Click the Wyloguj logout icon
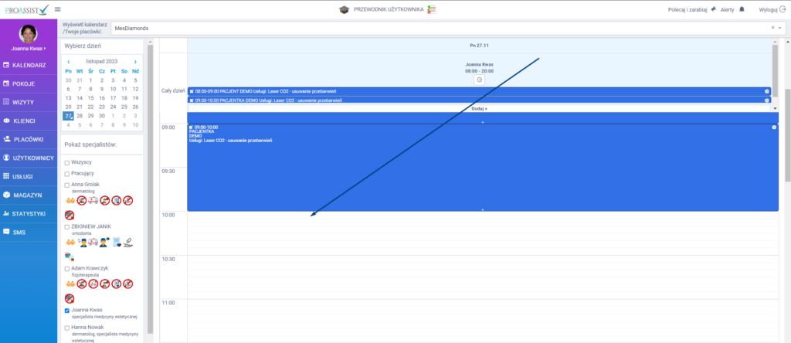Viewport: 791px width, 343px height. 783,9
